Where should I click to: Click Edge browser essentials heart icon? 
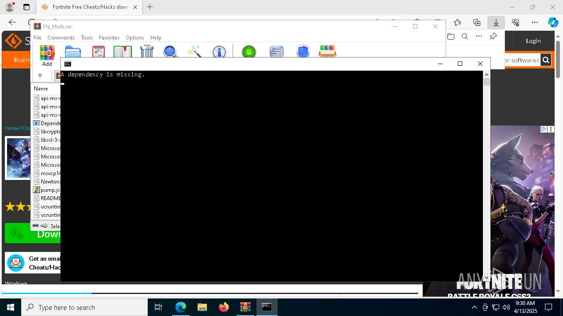pyautogui.click(x=515, y=22)
